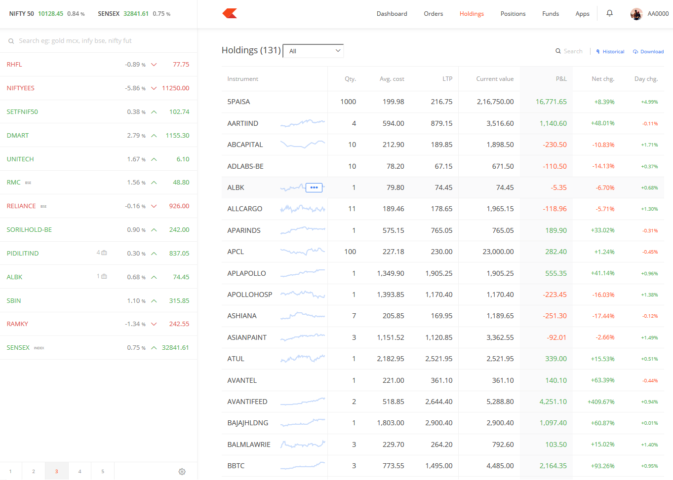The image size is (673, 480).
Task: Open the ALBK row options button
Action: pos(314,187)
